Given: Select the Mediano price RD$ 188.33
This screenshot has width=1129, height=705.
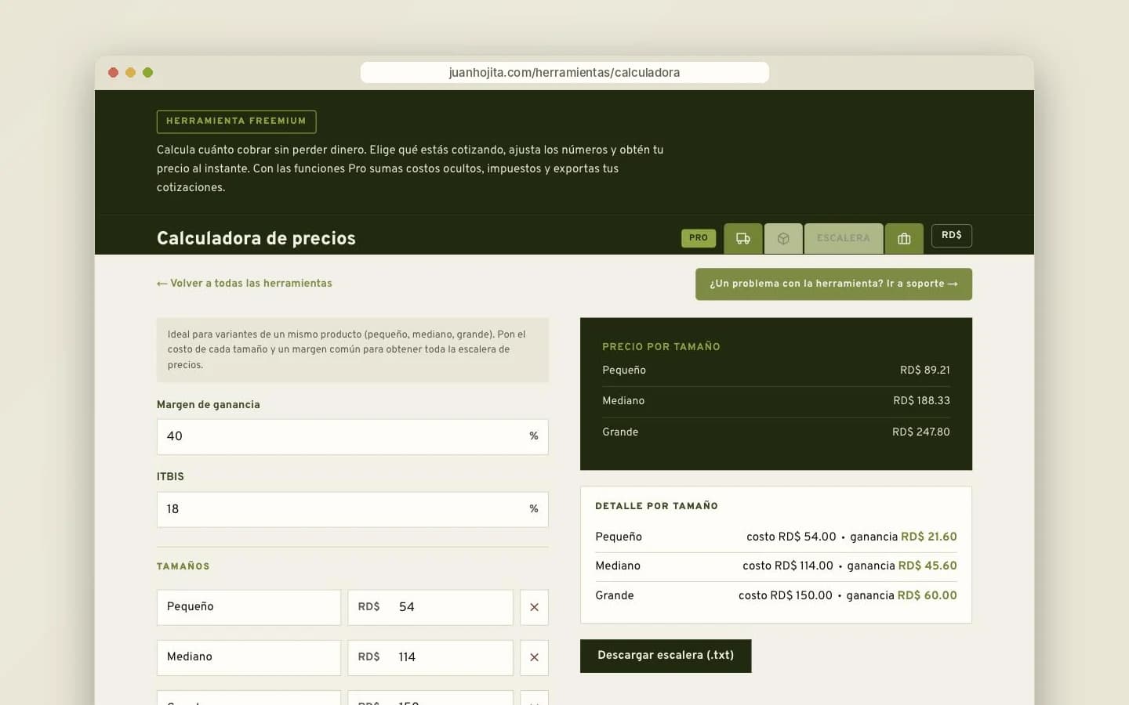Looking at the screenshot, I should (921, 401).
